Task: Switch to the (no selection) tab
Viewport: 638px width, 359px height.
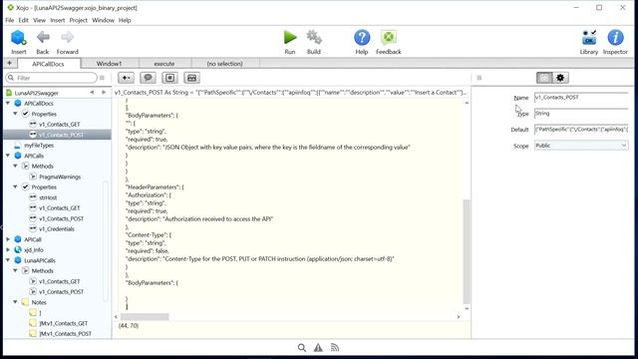Action: 224,64
